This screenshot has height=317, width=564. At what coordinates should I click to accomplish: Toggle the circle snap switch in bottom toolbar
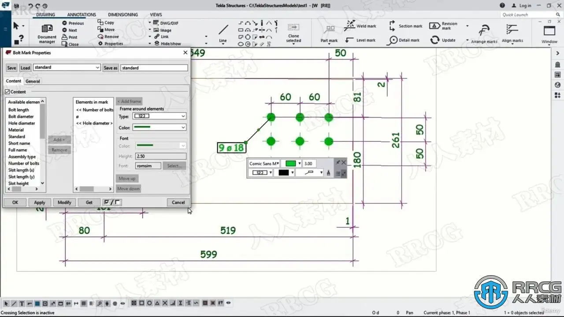(x=149, y=303)
